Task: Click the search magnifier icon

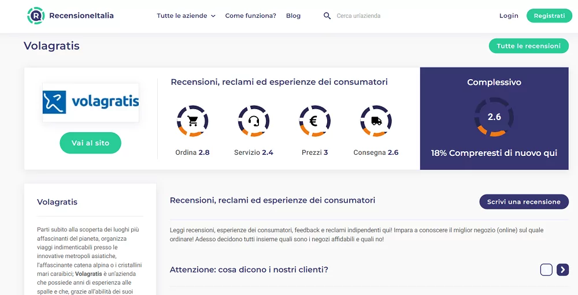Action: (327, 16)
